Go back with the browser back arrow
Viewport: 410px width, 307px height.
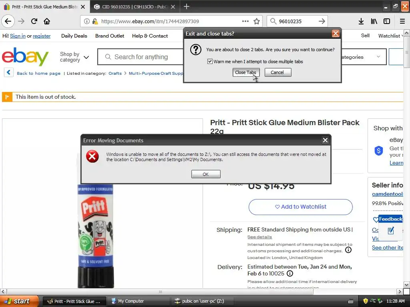pos(8,21)
